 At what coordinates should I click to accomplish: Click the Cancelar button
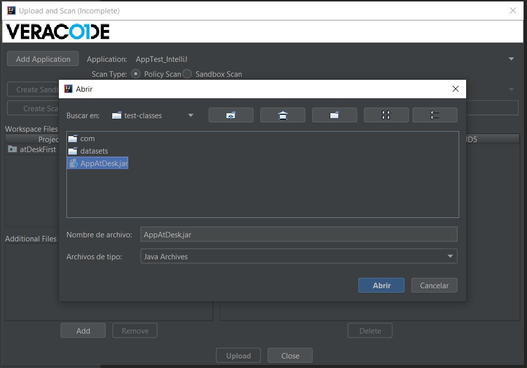(434, 285)
